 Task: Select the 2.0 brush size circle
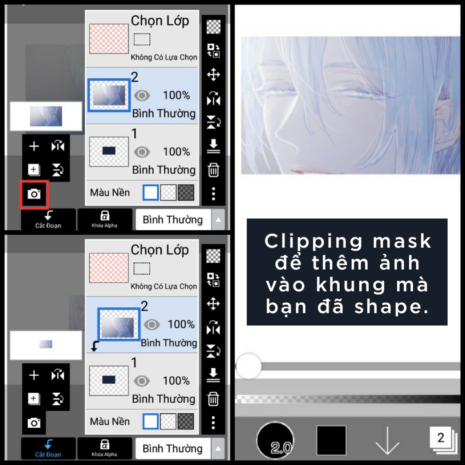[x=275, y=441]
